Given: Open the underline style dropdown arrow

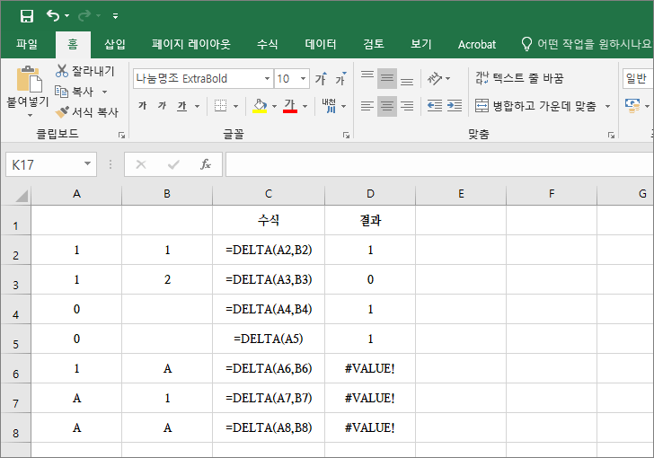Looking at the screenshot, I should click(197, 106).
